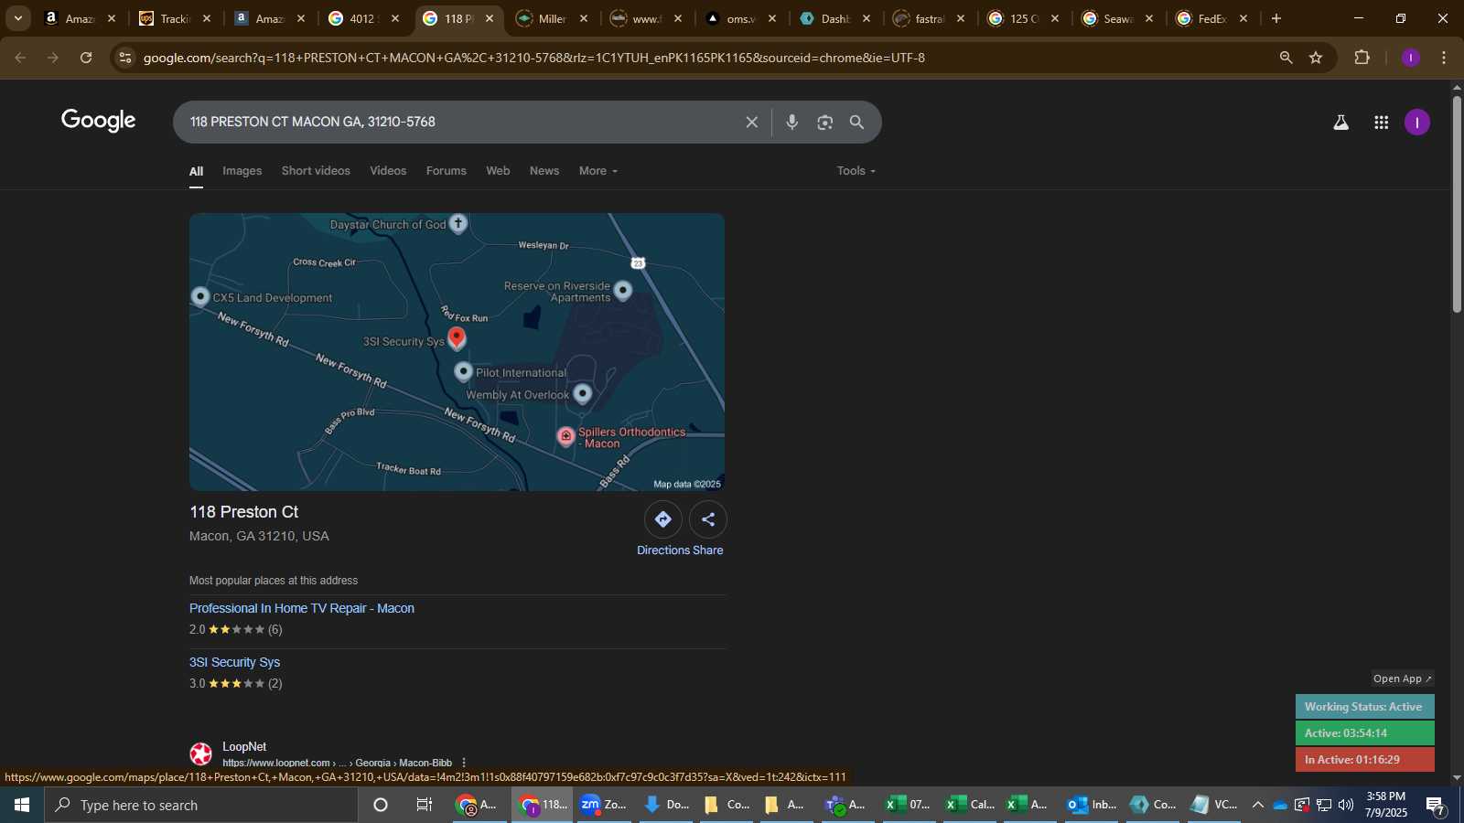
Task: Open a new browser tab
Action: [1276, 18]
